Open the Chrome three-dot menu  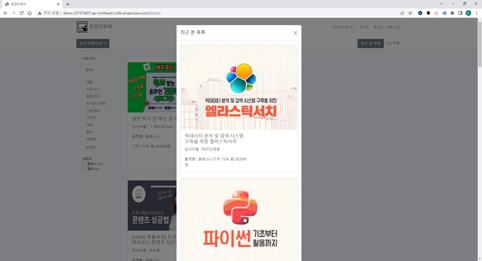point(477,13)
